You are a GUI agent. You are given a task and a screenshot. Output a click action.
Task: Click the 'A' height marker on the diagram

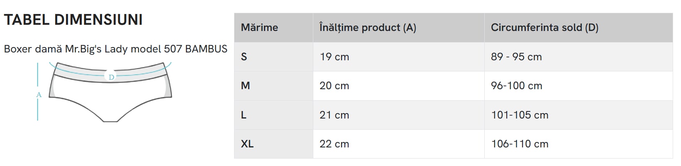pos(39,95)
